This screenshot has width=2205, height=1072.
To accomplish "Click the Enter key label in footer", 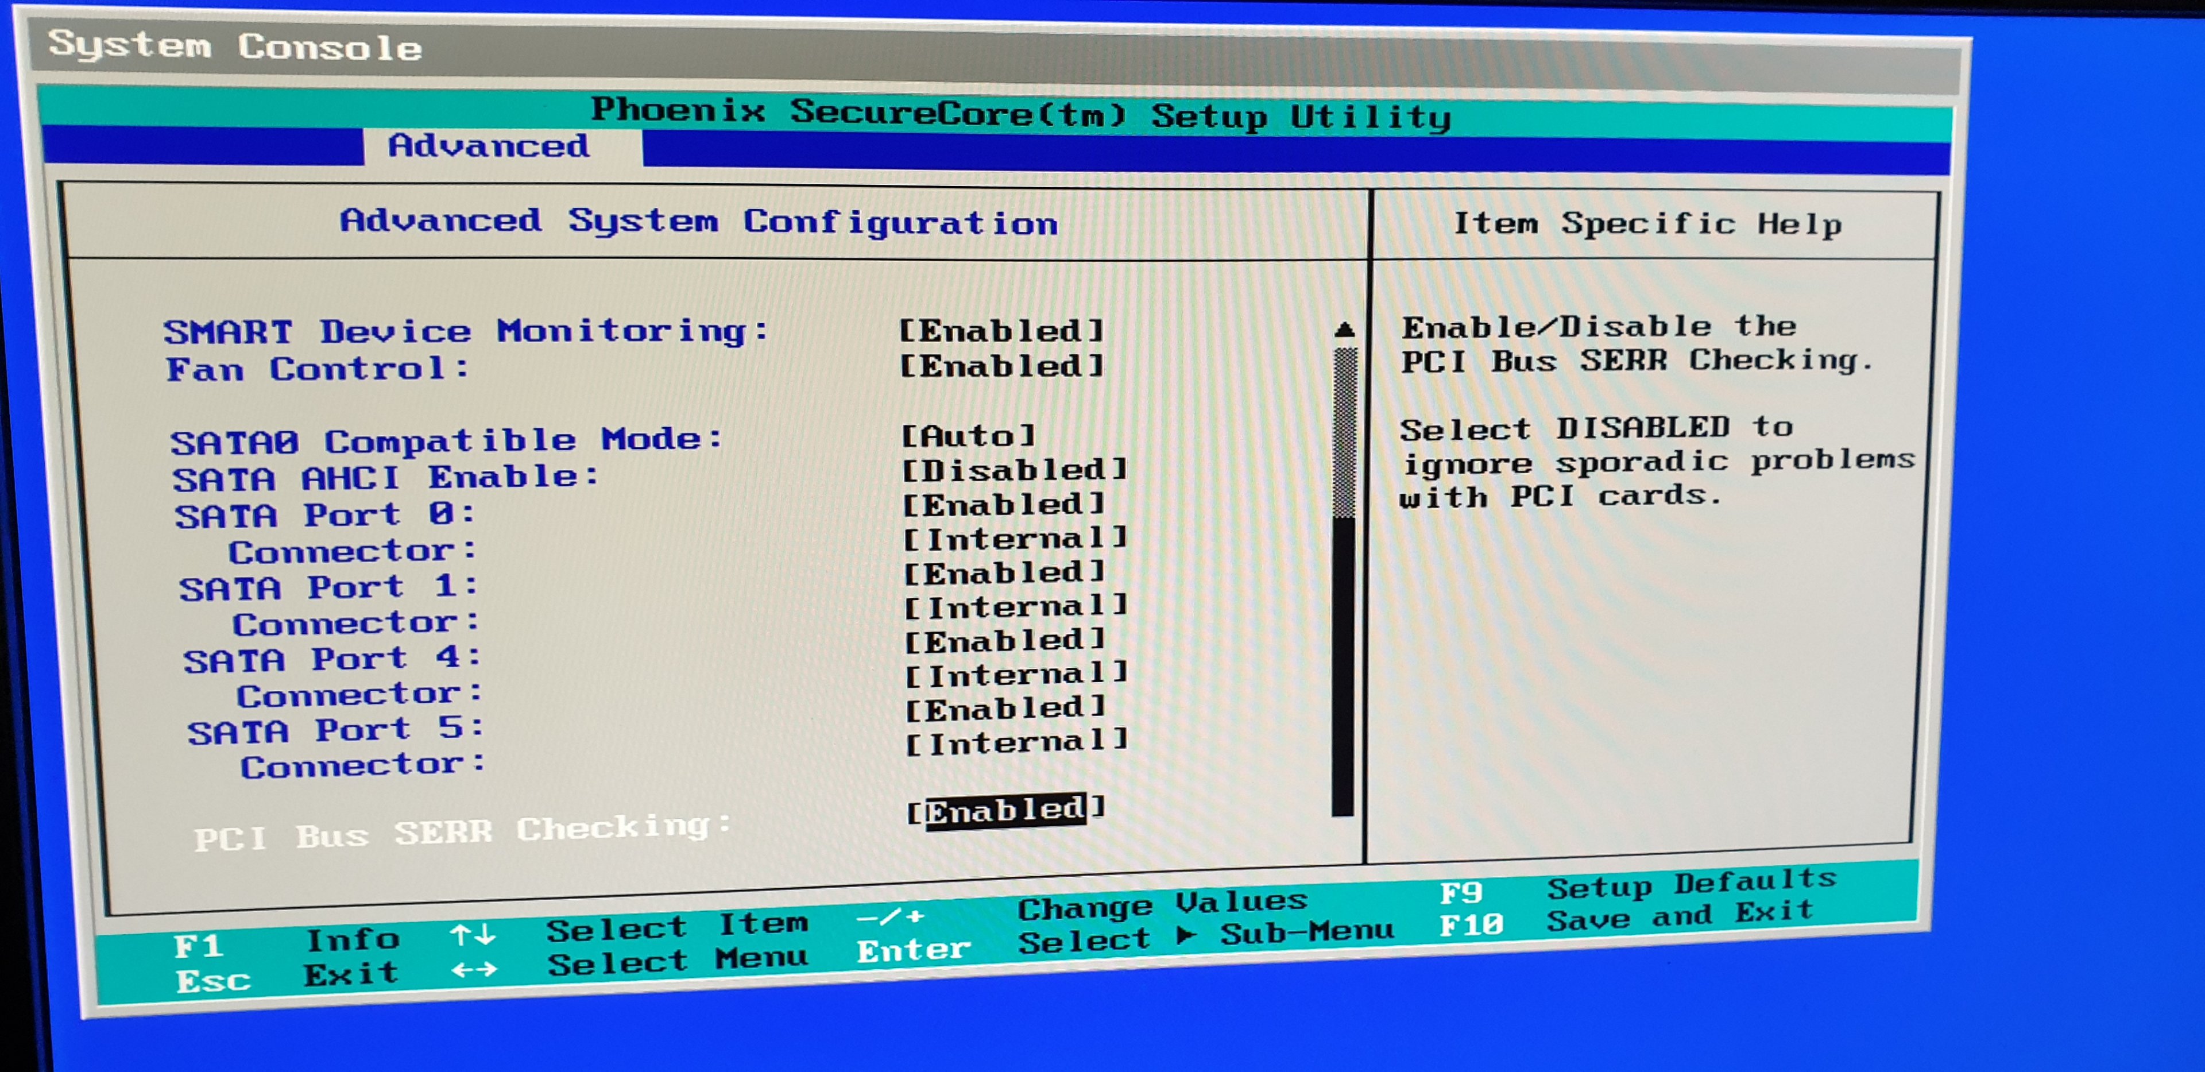I will point(914,950).
